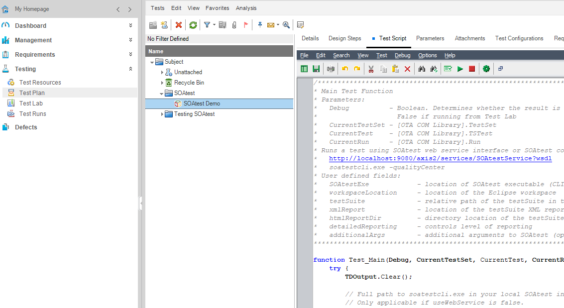Image resolution: width=564 pixels, height=308 pixels.
Task: Go to My Homepage
Action: pos(32,9)
